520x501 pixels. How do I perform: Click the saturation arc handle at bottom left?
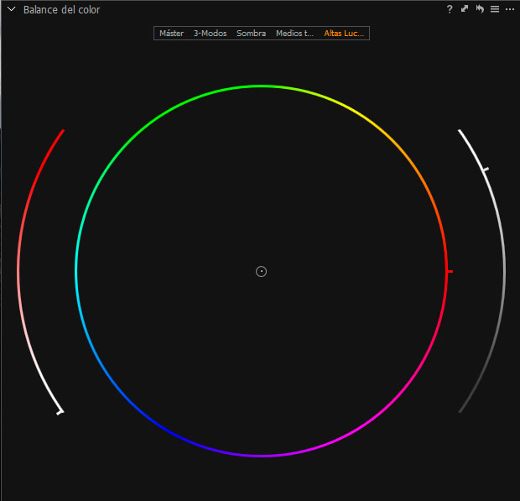coord(60,411)
